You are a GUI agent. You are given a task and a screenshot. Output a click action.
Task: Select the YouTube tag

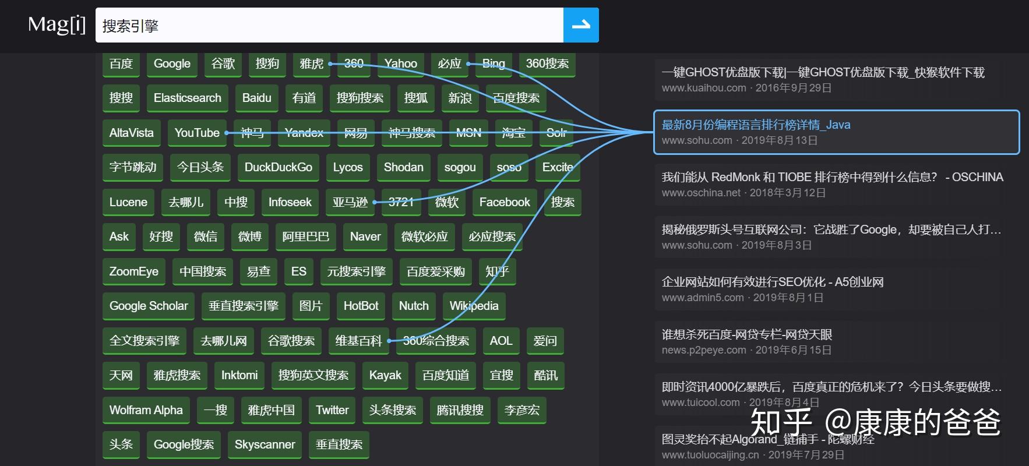point(197,133)
